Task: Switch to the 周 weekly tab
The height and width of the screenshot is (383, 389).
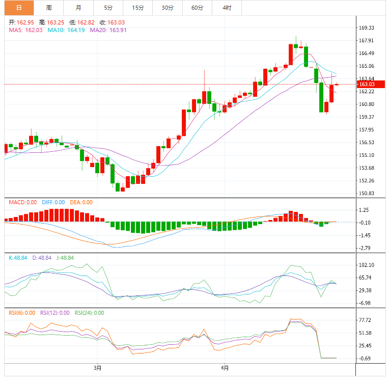Action: coord(49,8)
